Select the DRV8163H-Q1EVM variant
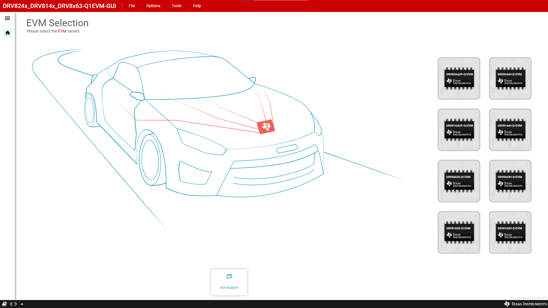 [510, 232]
